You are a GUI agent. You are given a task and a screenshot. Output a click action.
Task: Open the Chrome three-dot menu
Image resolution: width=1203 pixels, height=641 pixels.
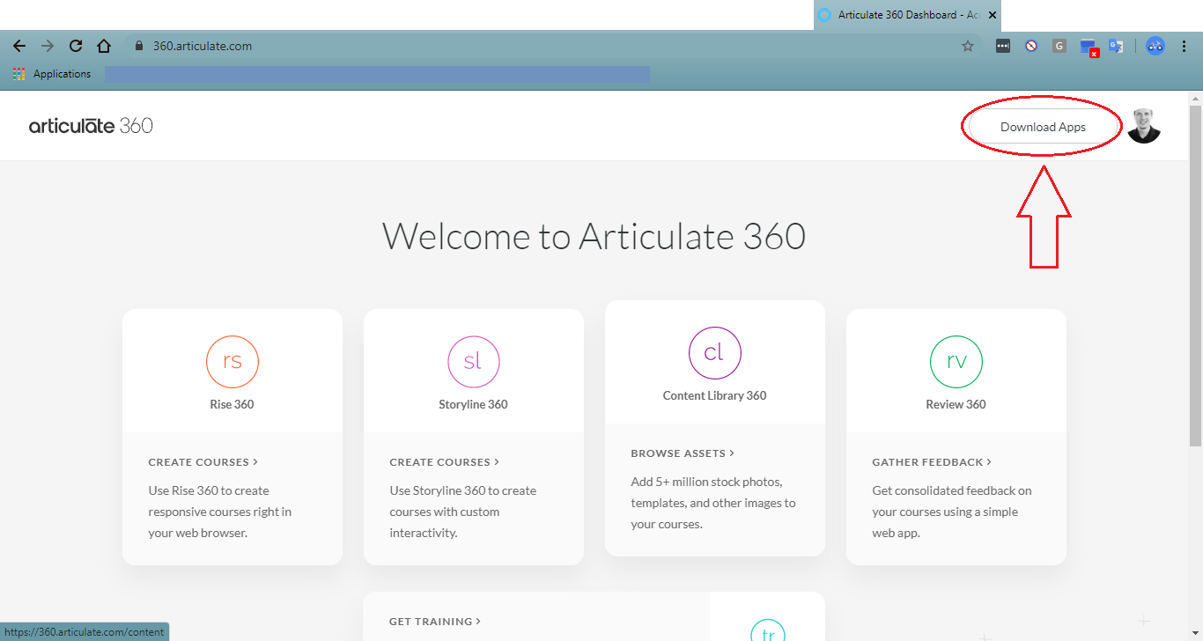pyautogui.click(x=1185, y=46)
